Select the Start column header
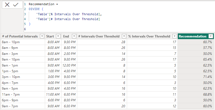Viewport: 215px width, 110px height. [50, 36]
